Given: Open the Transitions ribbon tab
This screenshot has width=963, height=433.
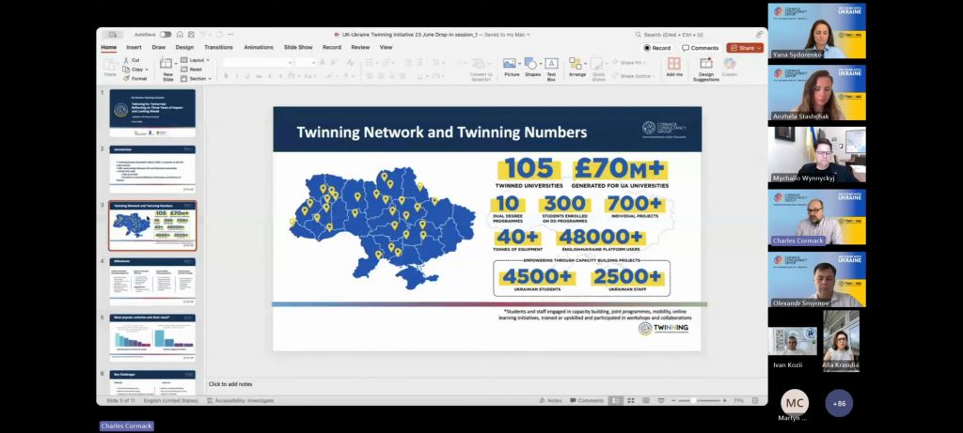Looking at the screenshot, I should coord(218,47).
